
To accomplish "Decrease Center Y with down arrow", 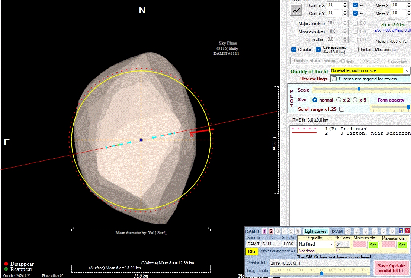I will pos(345,14).
